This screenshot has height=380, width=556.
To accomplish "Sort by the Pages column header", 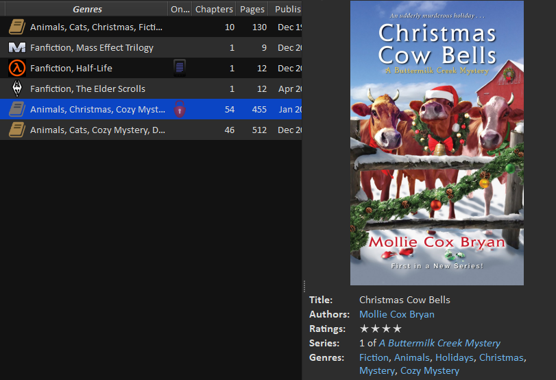I will pos(252,10).
